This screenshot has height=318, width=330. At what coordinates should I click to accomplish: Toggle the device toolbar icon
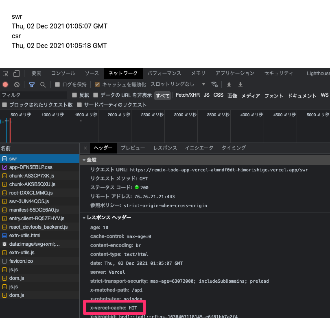(15, 74)
